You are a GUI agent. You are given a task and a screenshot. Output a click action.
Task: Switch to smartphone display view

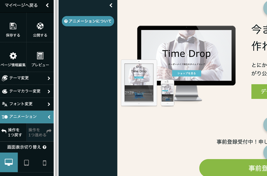pos(44,163)
